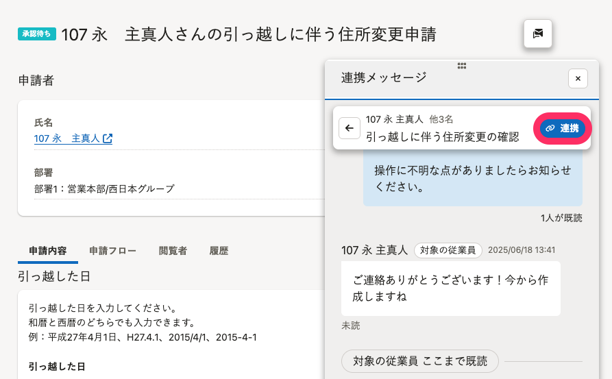Go back using the left arrow button
The width and height of the screenshot is (612, 379).
click(350, 128)
